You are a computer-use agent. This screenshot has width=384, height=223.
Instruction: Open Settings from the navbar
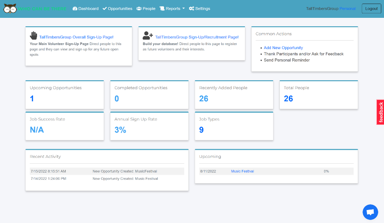[x=199, y=8]
